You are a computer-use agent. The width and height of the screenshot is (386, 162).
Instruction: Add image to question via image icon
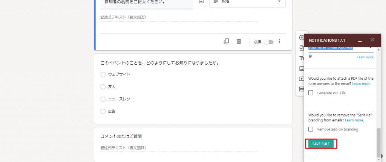tap(201, 2)
